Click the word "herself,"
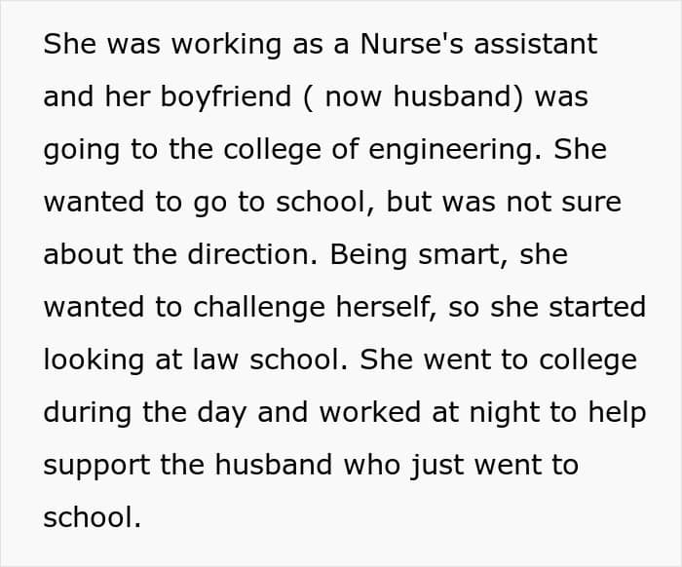The height and width of the screenshot is (567, 682). 386,307
